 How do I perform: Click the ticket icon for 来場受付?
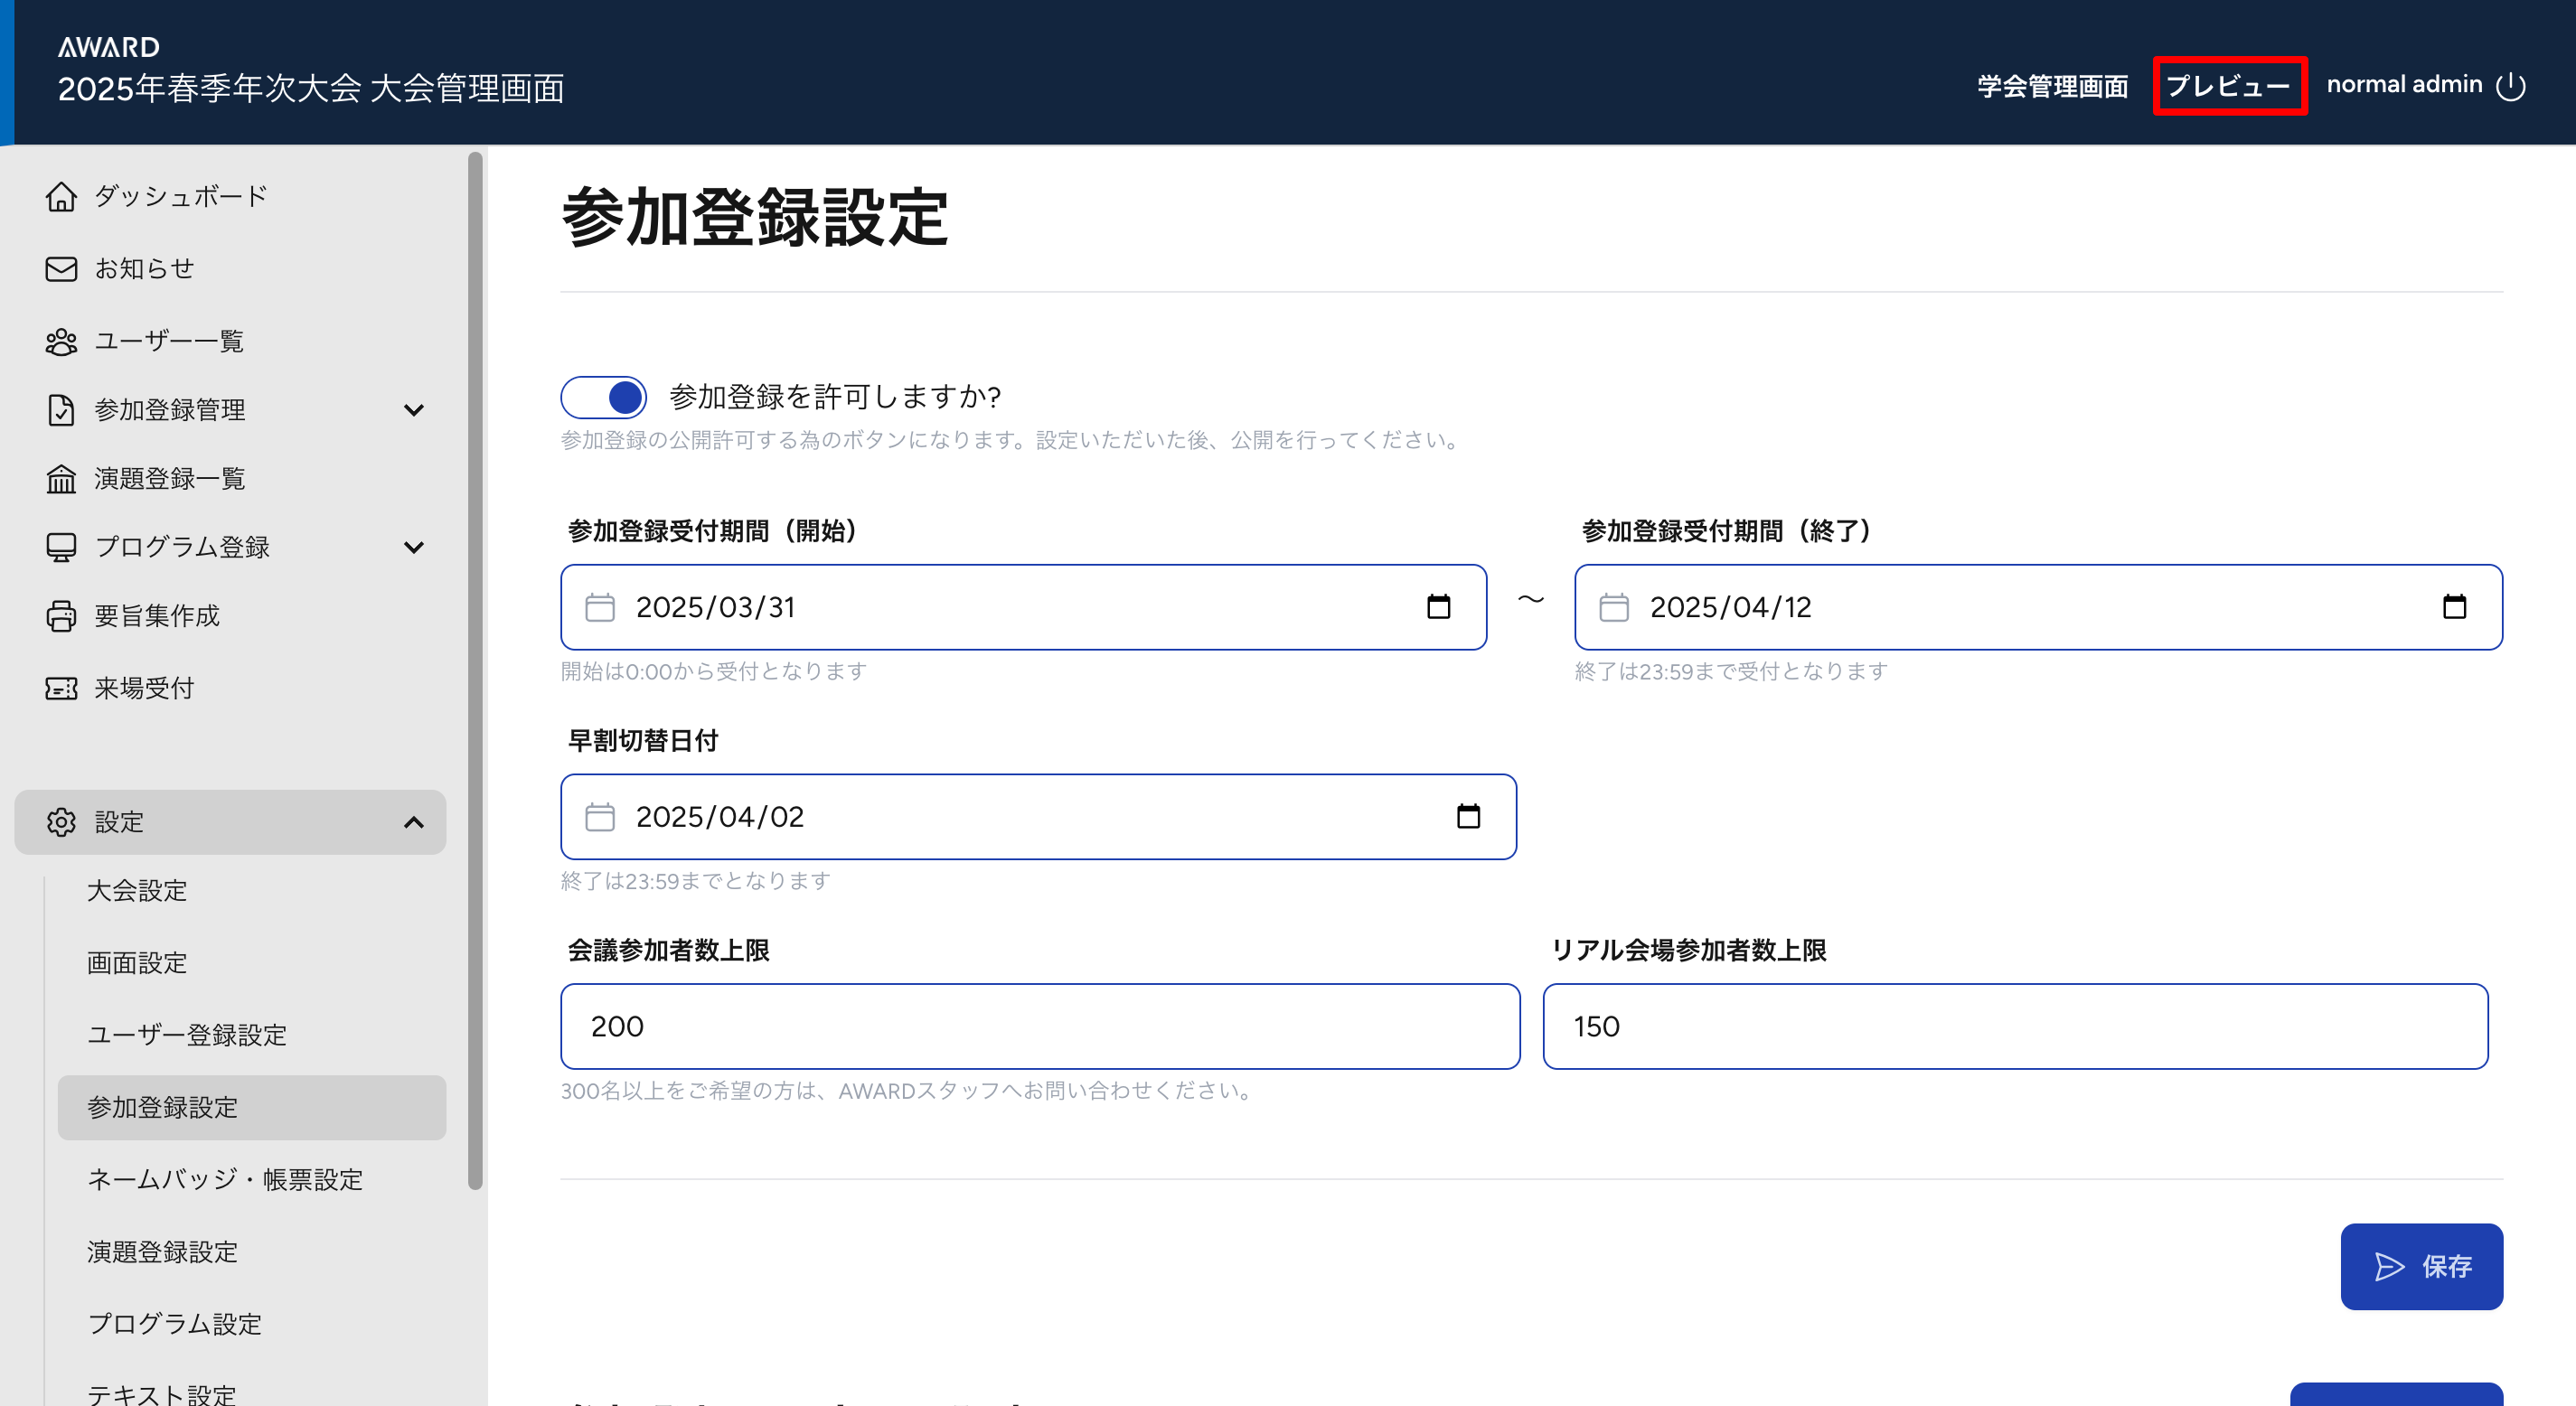[x=61, y=688]
